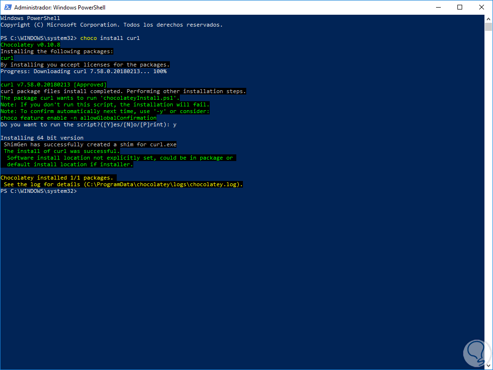Click 'Software install location not explicitly set' line
This screenshot has height=370, width=493.
point(120,158)
